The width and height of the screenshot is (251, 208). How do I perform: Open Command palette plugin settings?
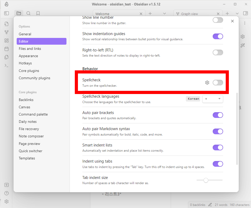pyautogui.click(x=41, y=114)
